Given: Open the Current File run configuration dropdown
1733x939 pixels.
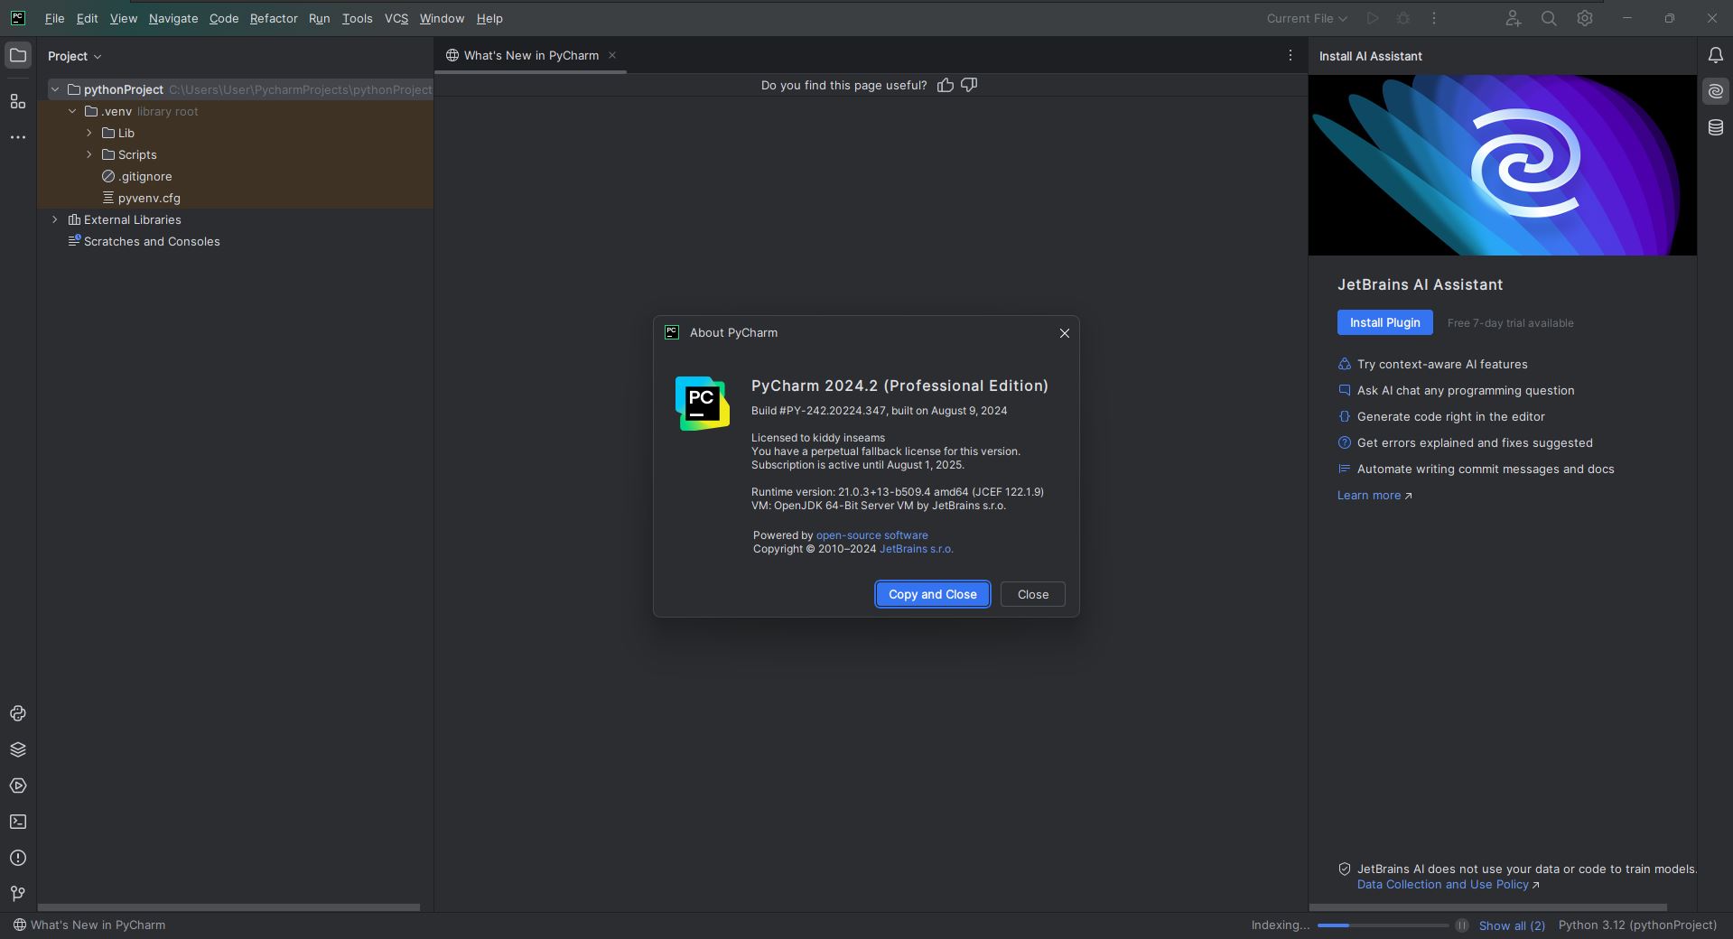Looking at the screenshot, I should 1306,18.
